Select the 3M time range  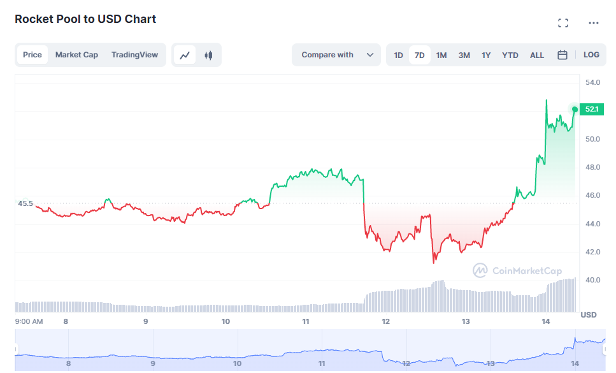[x=464, y=55]
